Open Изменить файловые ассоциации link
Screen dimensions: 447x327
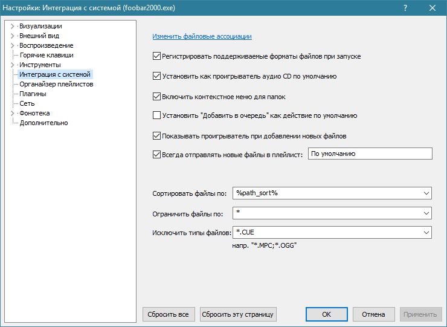(x=202, y=36)
